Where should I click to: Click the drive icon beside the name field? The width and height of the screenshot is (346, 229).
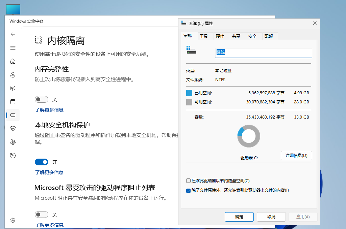(191, 50)
